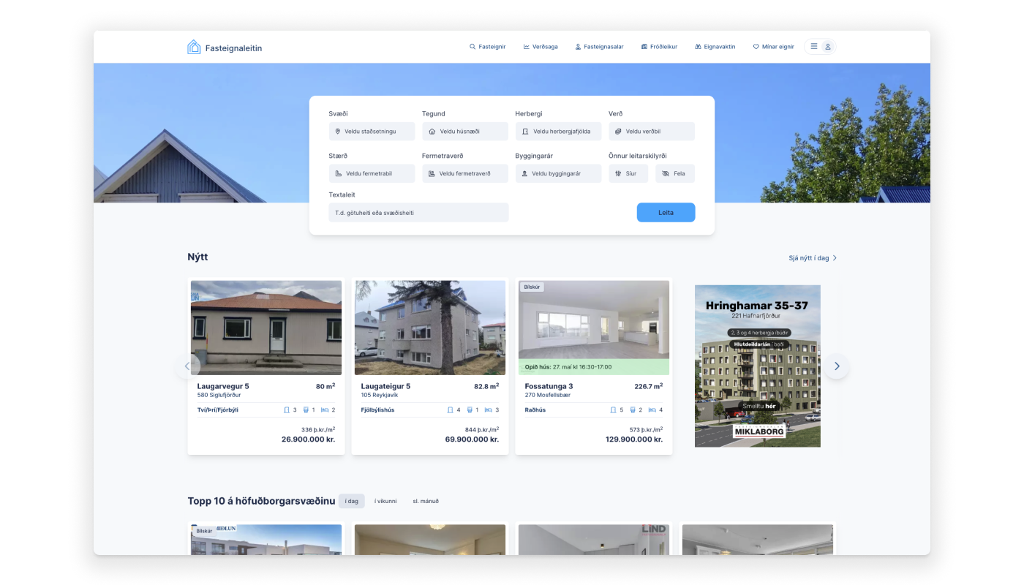Click the Laugarvegur 5 address title
Image resolution: width=1024 pixels, height=585 pixels.
(223, 386)
